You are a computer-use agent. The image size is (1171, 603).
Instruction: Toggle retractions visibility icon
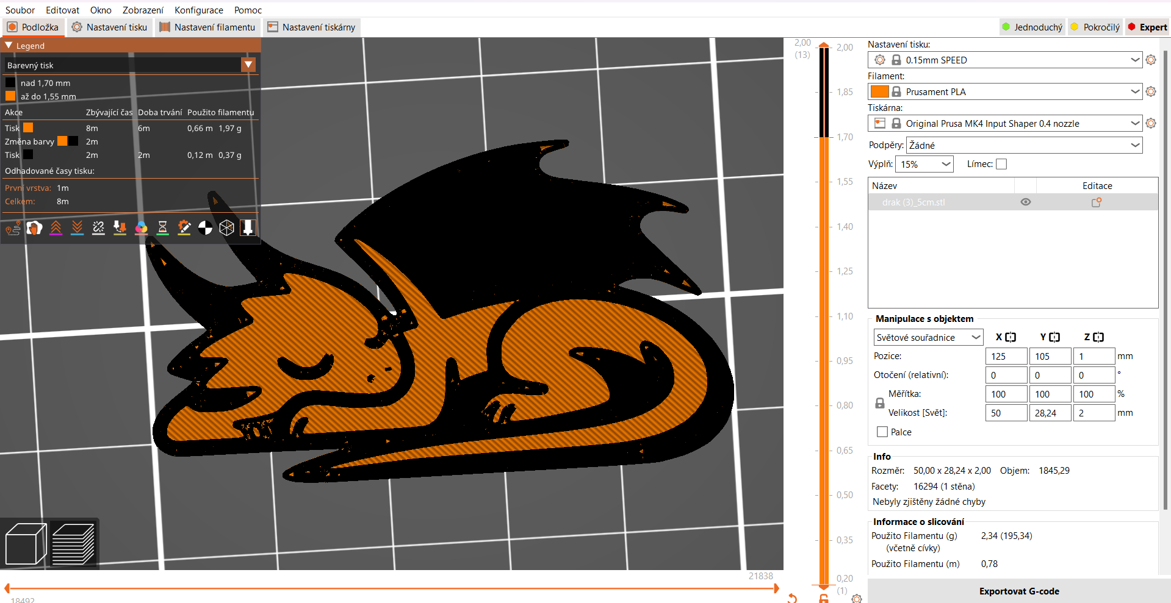[x=56, y=228]
